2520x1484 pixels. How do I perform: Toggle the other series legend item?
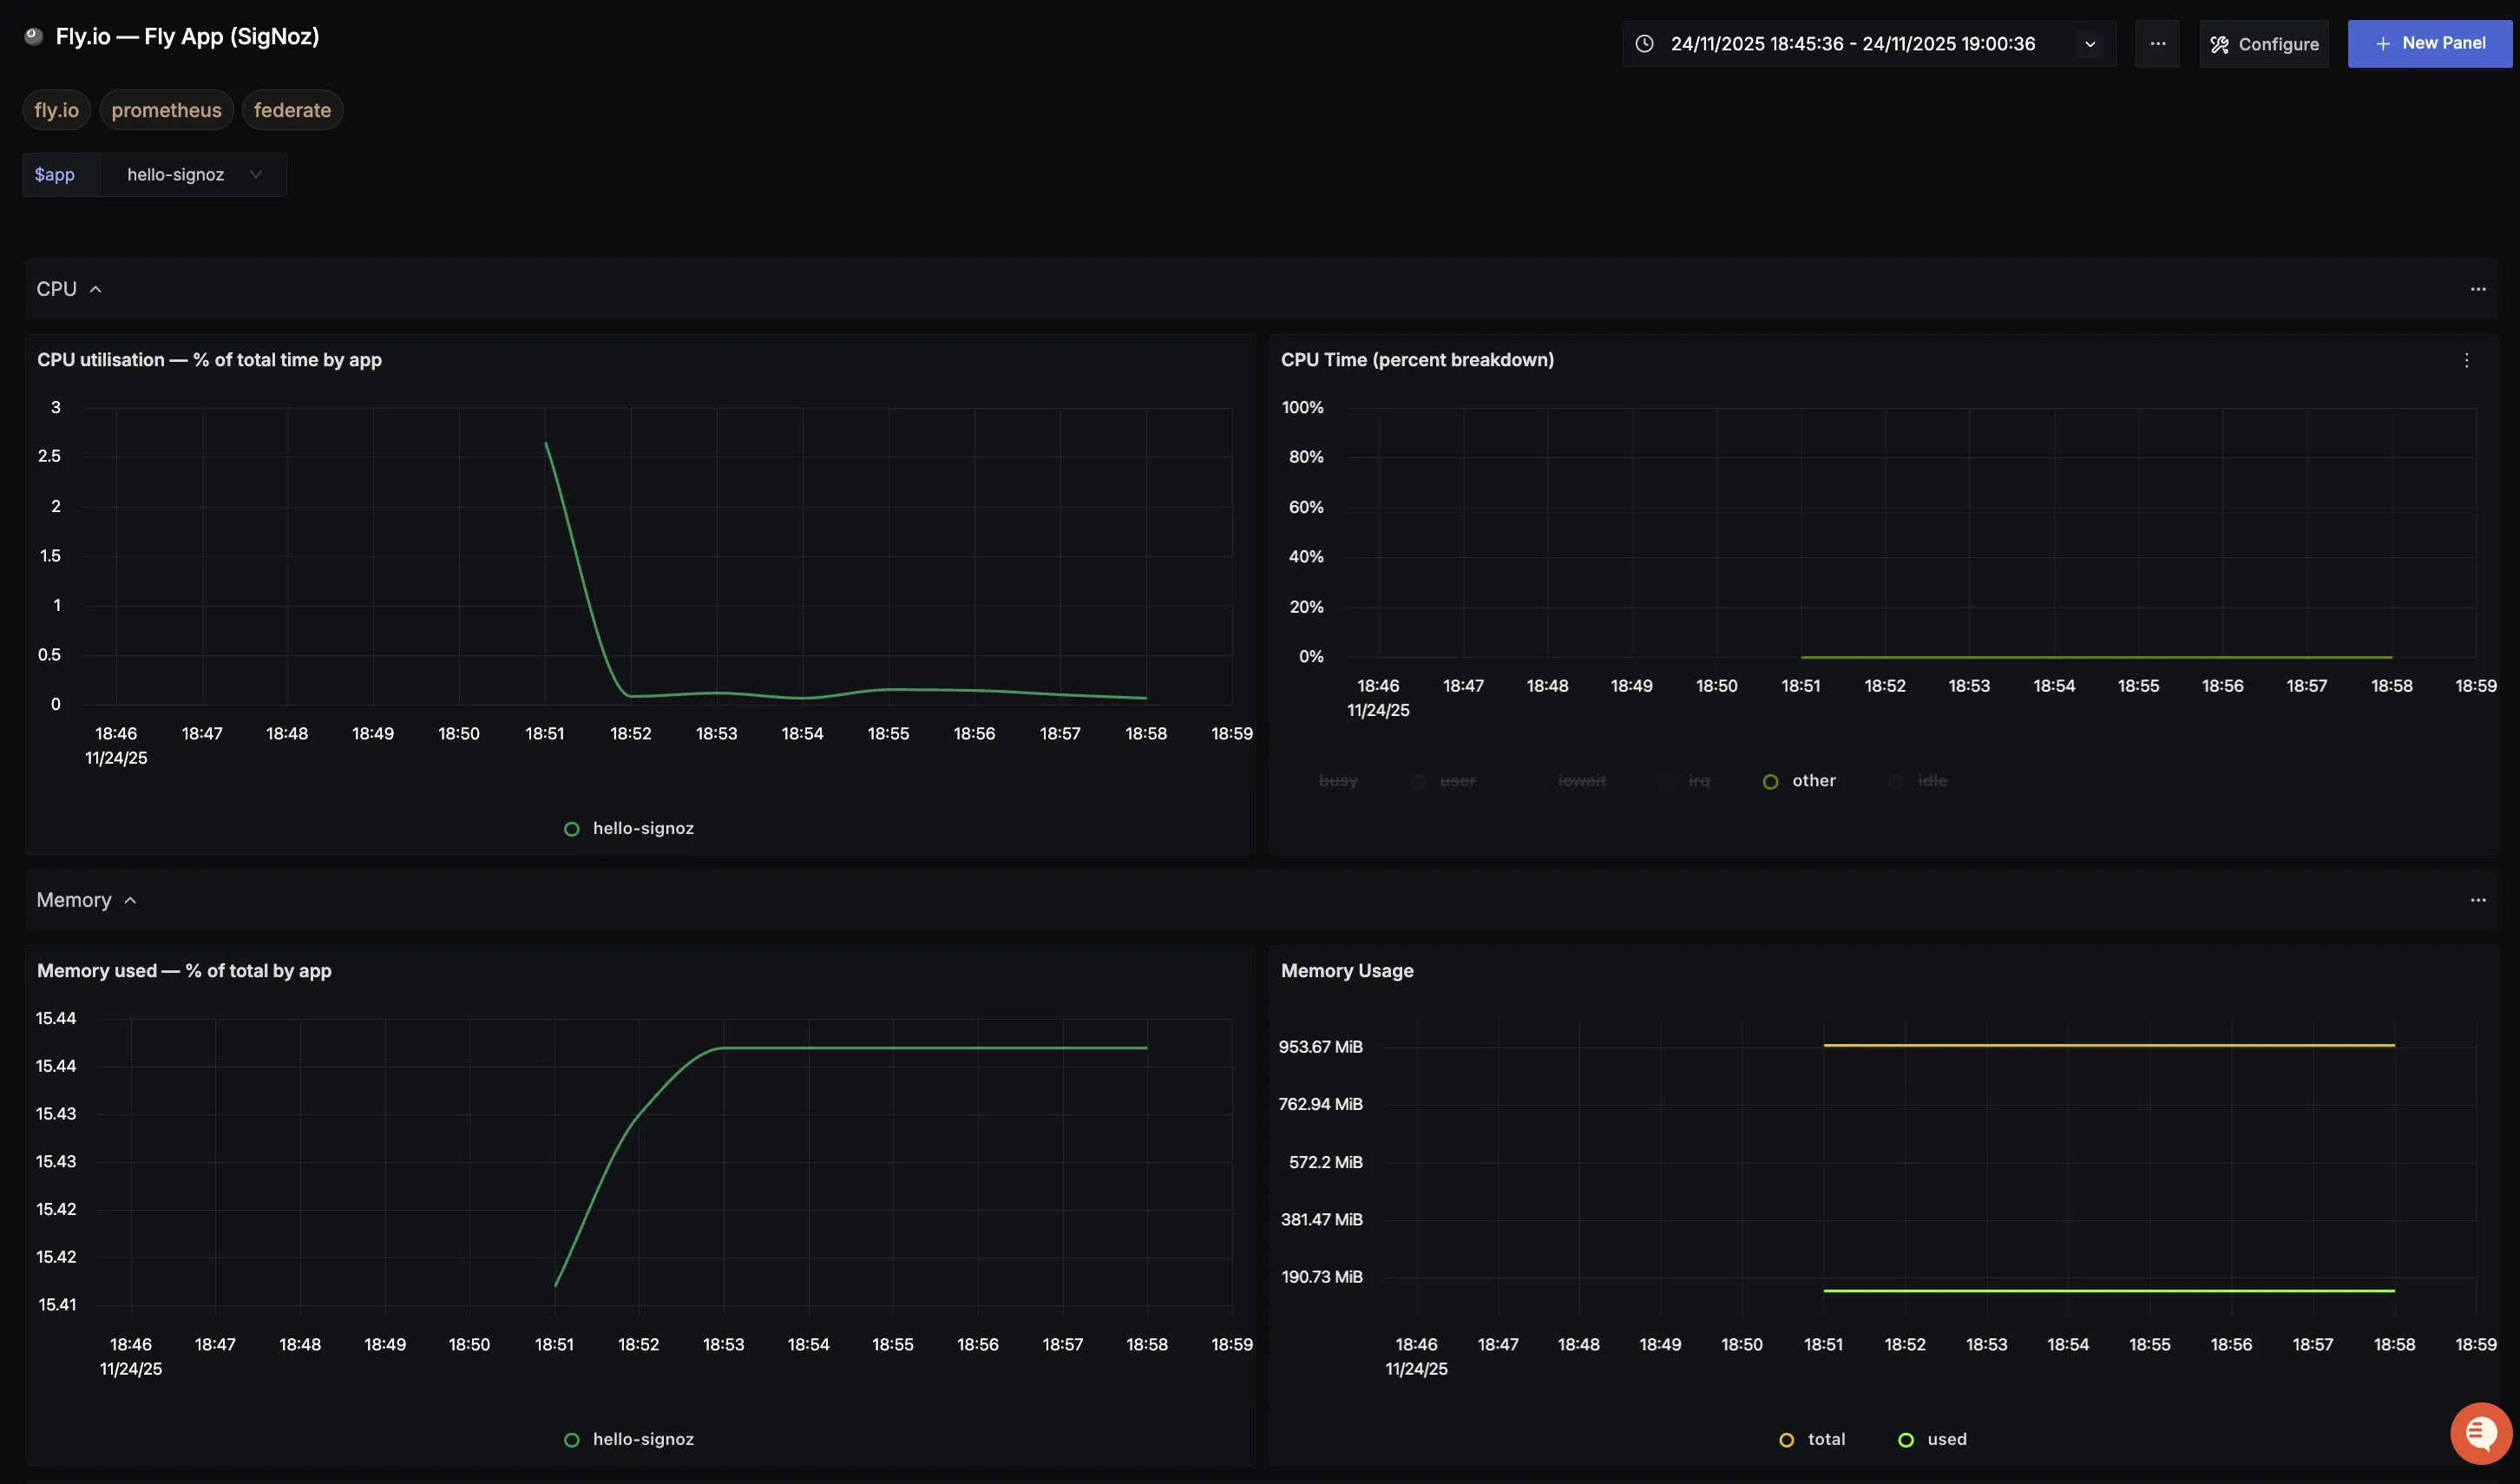(x=1799, y=781)
